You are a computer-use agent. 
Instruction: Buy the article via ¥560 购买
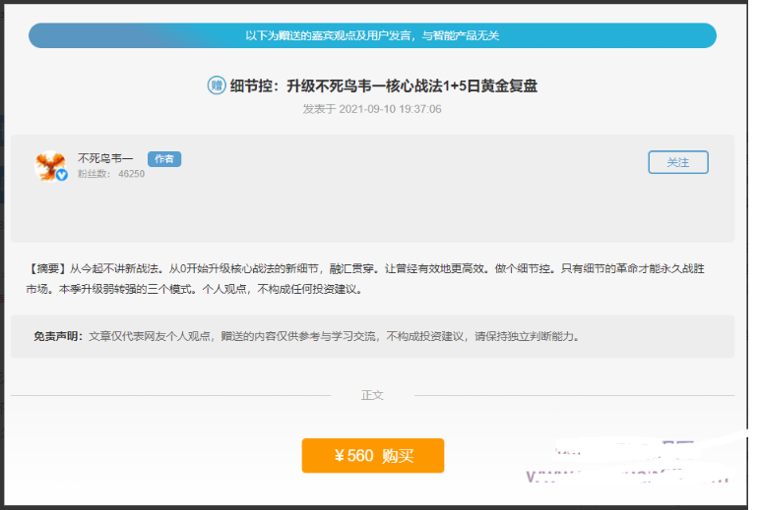[373, 456]
